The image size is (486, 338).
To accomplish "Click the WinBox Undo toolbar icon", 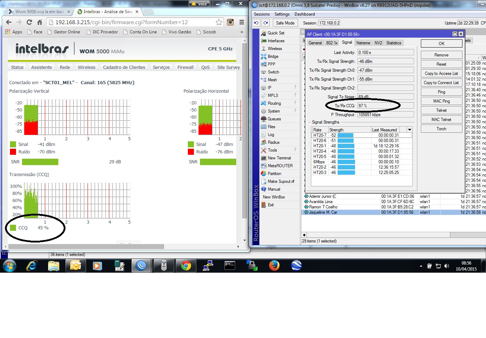I will click(256, 23).
